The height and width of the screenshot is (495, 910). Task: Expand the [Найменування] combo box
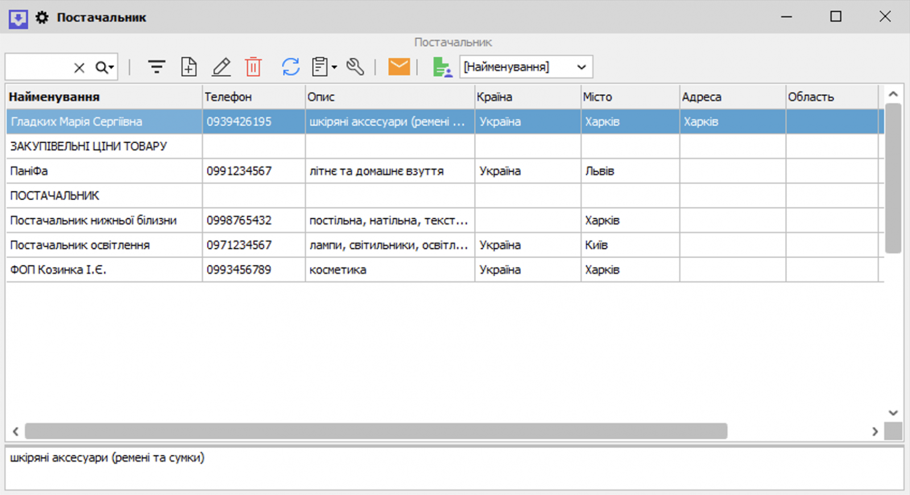581,67
